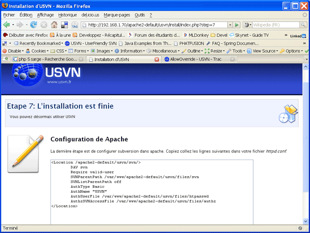Switch to the AllowOverride - USVN - Trac tab
The height and width of the screenshot is (233, 310).
click(x=198, y=59)
